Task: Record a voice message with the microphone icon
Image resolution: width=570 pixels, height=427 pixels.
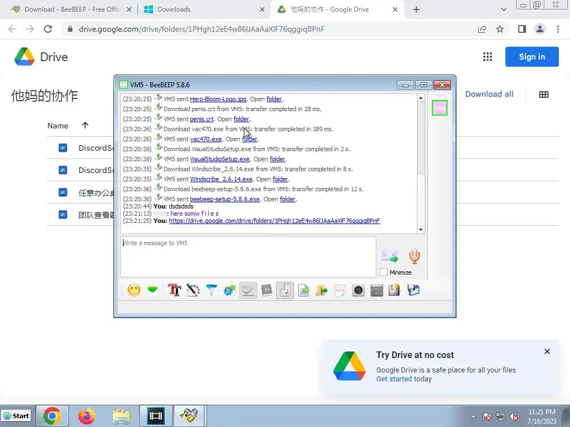Action: click(414, 256)
